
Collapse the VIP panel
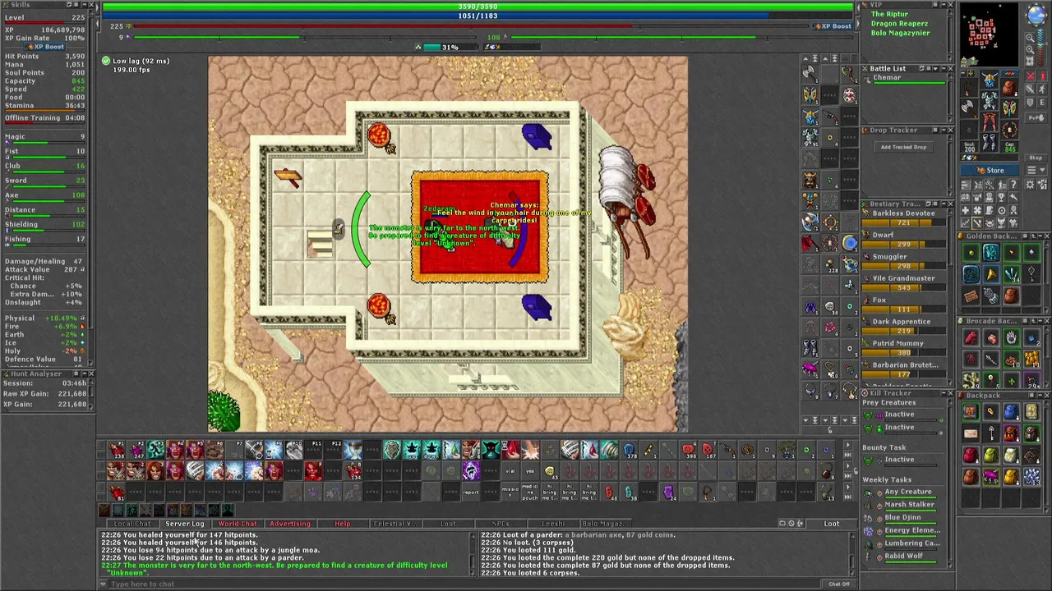(x=942, y=5)
